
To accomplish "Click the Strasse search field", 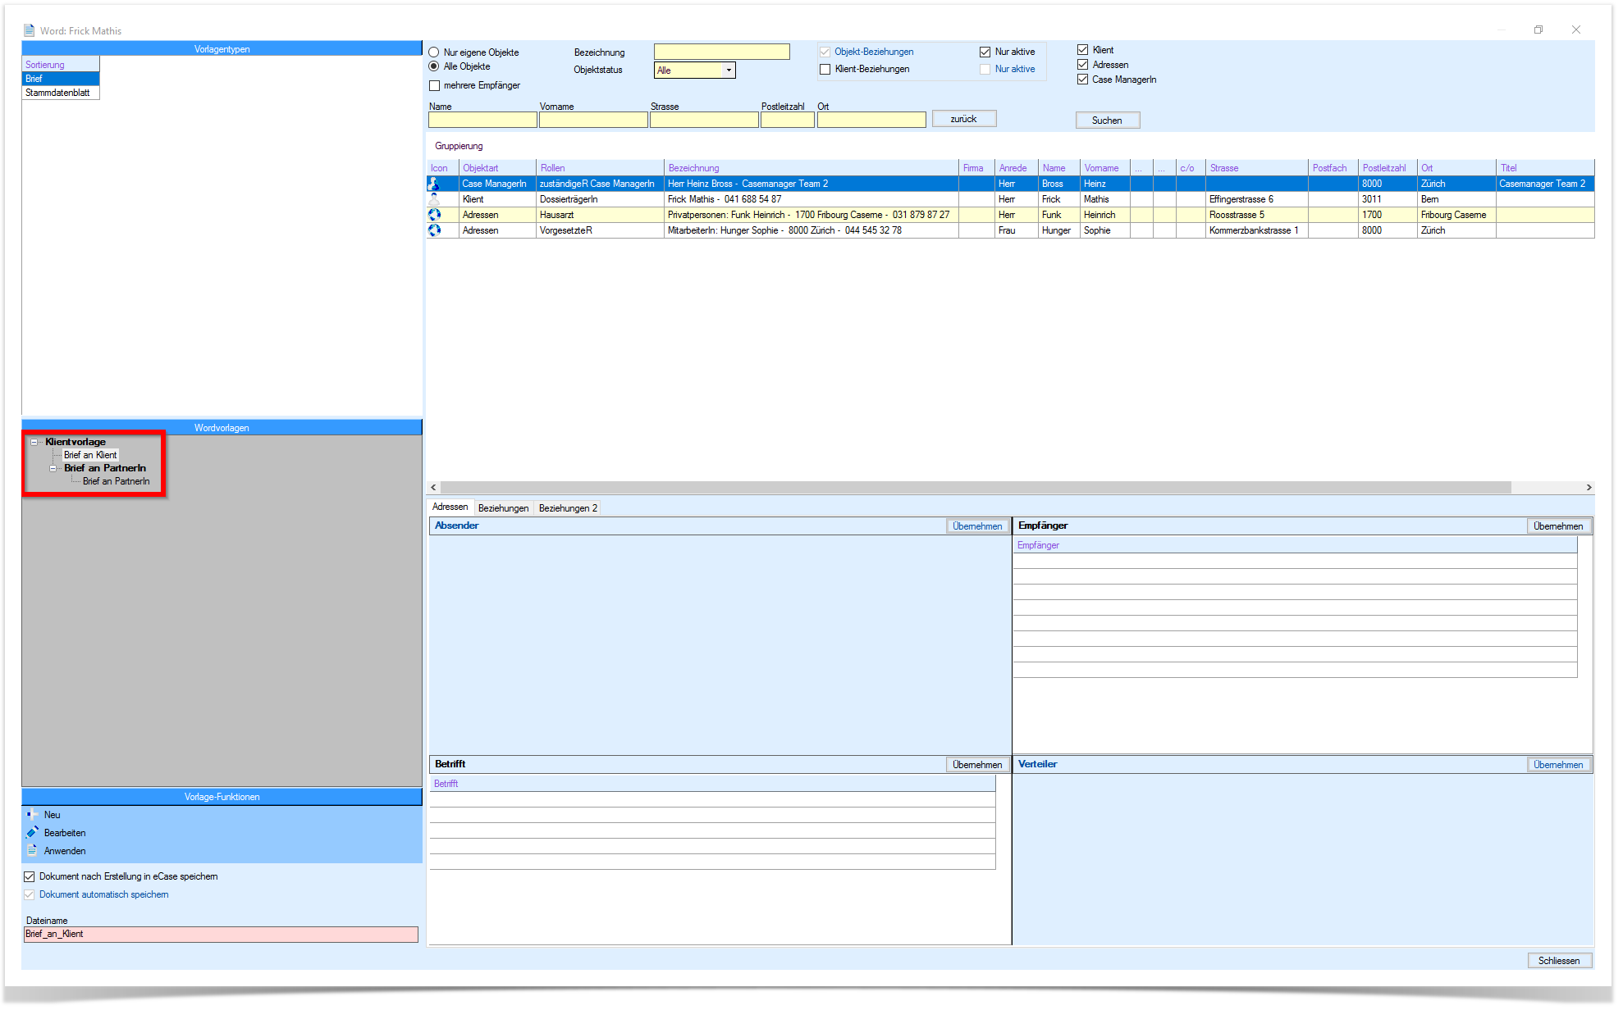I will 704,120.
